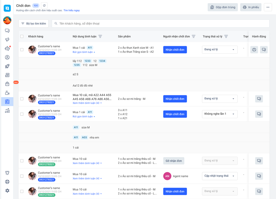Image resolution: width=276 pixels, height=199 pixels.
Task: Open the notification bell in sidebar
Action: pos(7,173)
